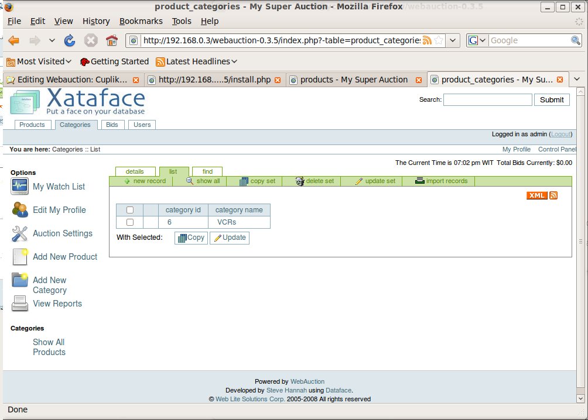Open the list-all-tabs dropdown arrow
Screen dimensions: 588x420
[x=577, y=80]
